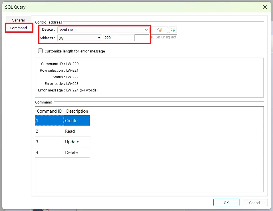The image size is (273, 211).
Task: Switch to the General tab
Action: point(18,20)
